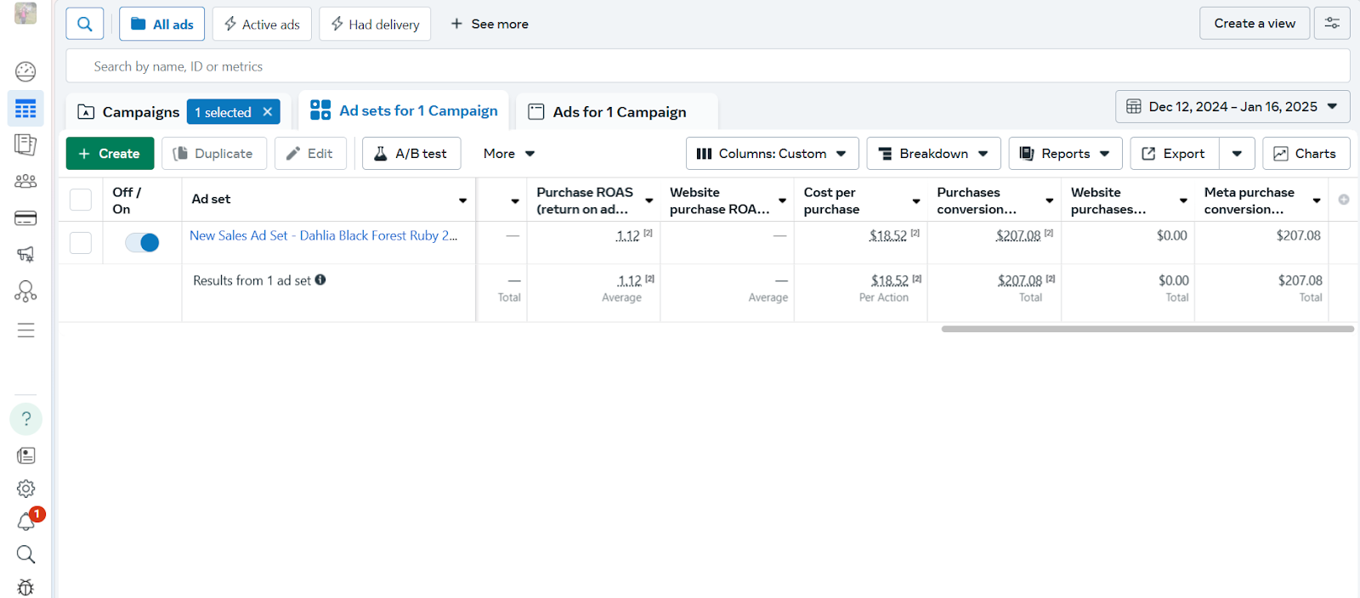Click the account avatar at top left
This screenshot has width=1360, height=598.
25,13
